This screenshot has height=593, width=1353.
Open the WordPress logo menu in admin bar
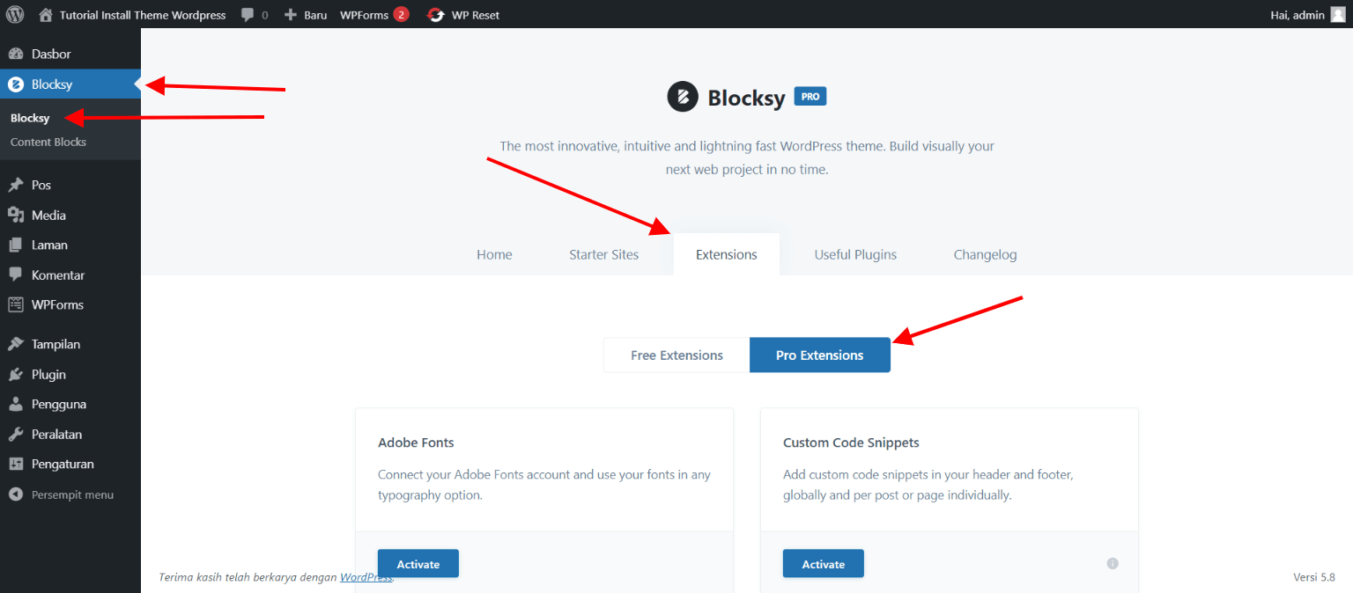point(15,14)
